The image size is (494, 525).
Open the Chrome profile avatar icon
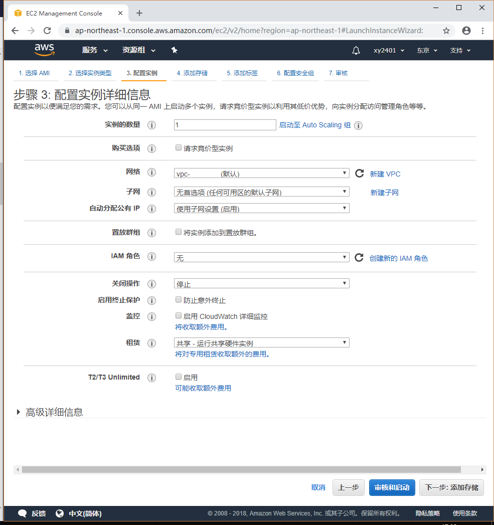(x=466, y=31)
